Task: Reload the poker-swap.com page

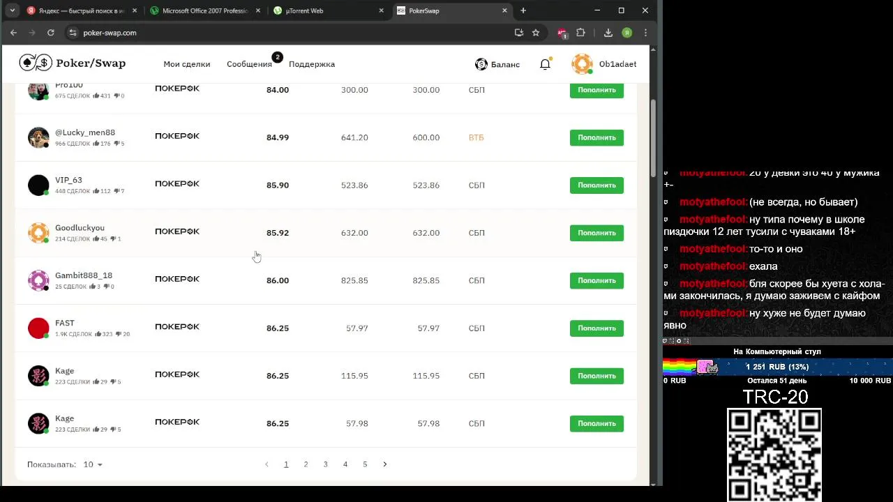Action: tap(50, 33)
